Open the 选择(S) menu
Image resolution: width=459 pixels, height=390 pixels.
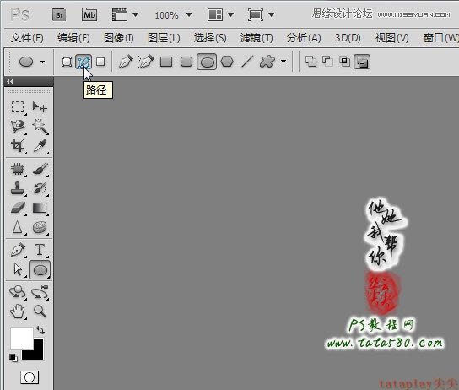(210, 38)
